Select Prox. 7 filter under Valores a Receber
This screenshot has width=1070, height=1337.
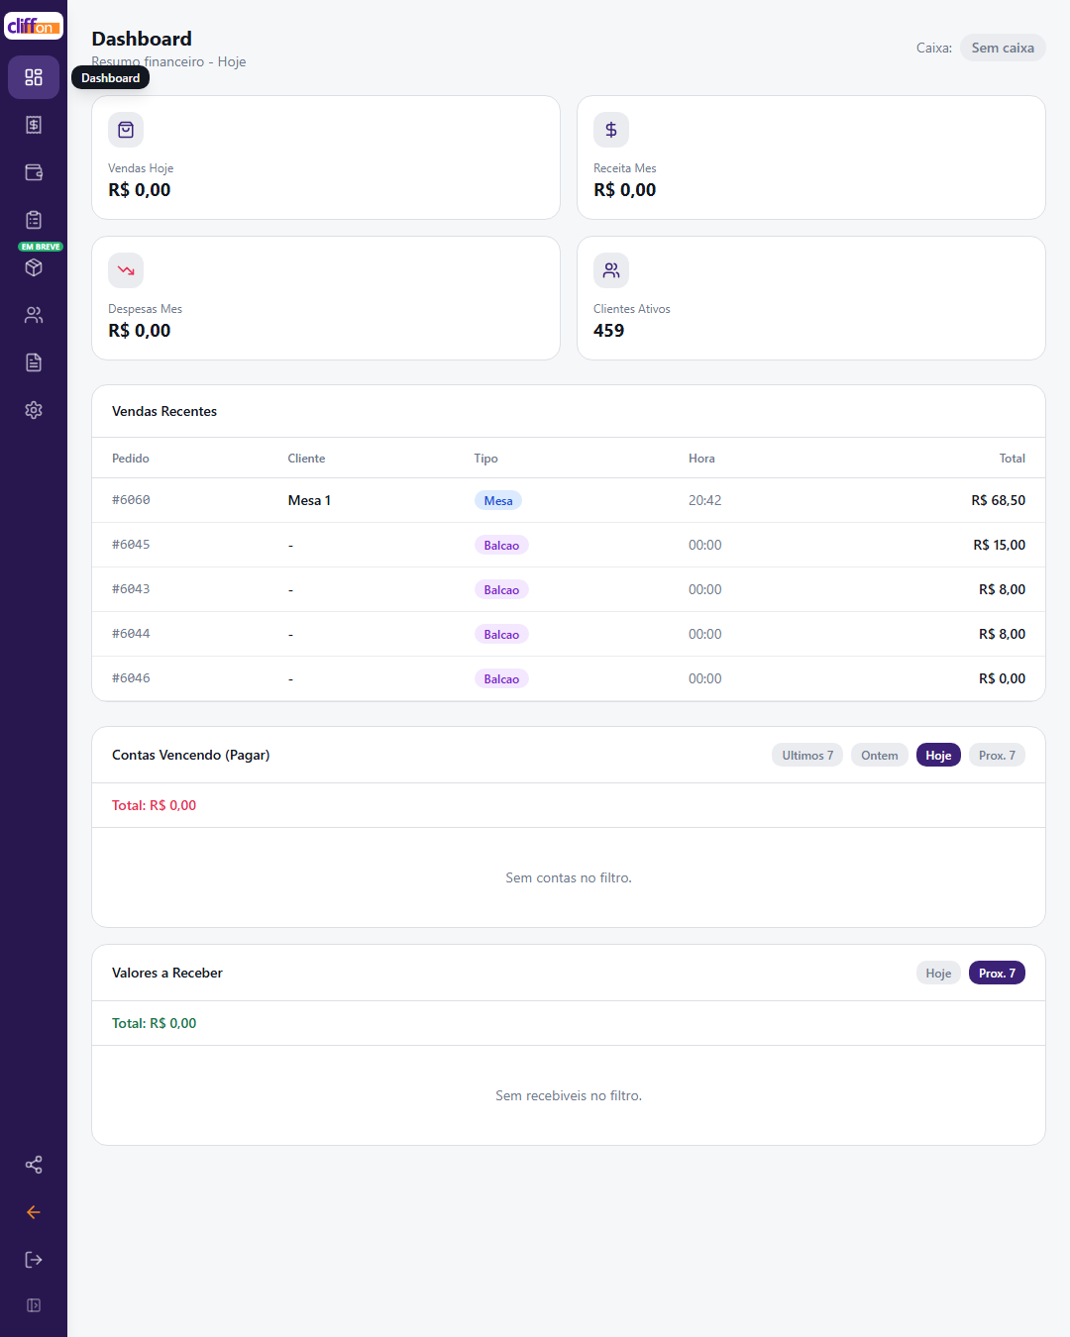pos(997,974)
